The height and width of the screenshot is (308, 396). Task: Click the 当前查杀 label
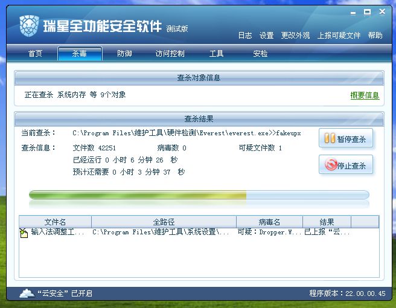39,133
